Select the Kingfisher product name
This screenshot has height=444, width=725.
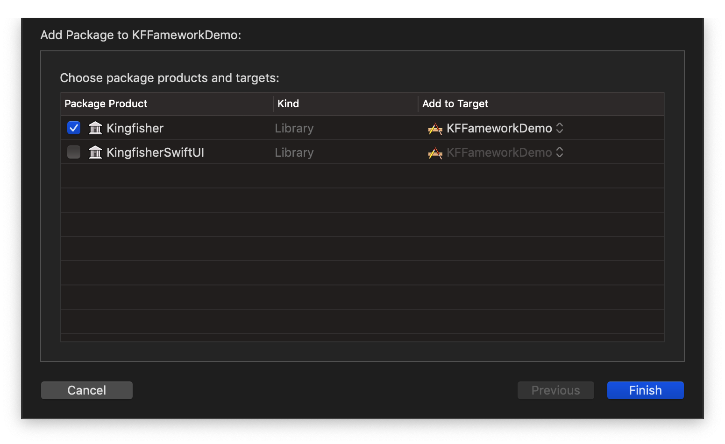coord(135,128)
